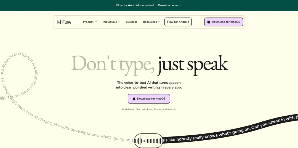Open the Individuals menu
This screenshot has width=298, height=148.
click(111, 22)
